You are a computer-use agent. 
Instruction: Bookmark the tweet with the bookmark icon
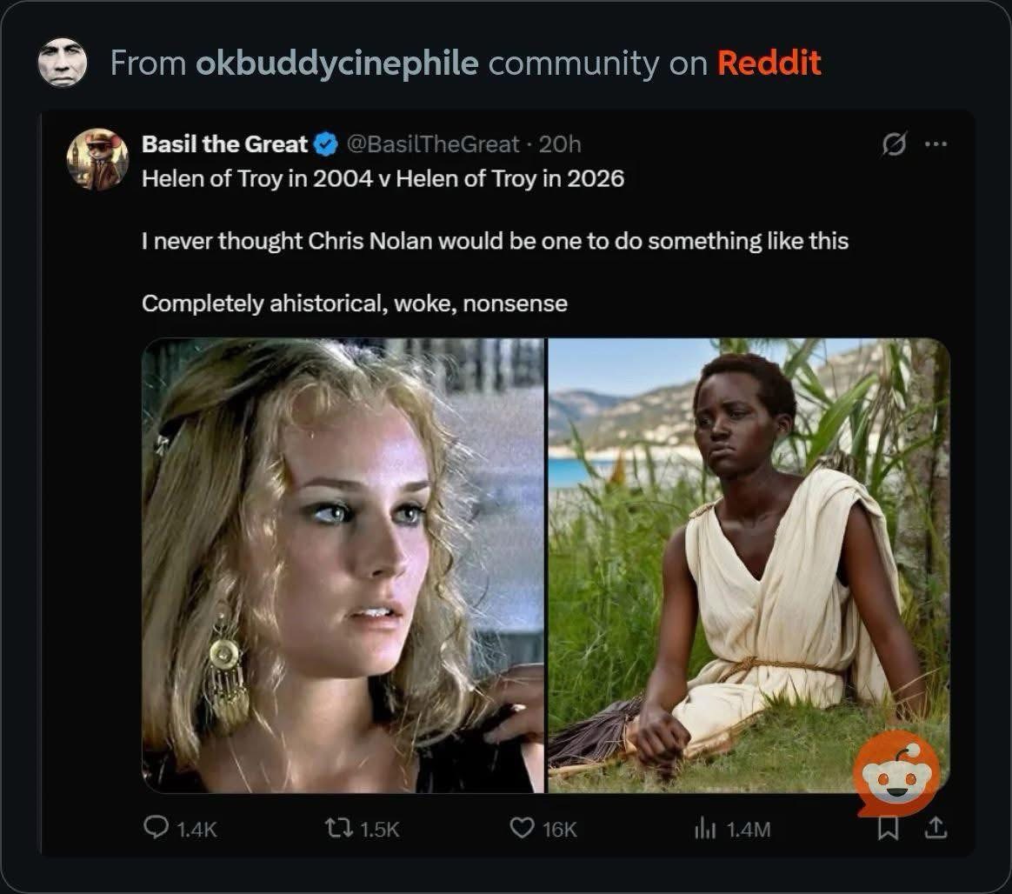(888, 828)
